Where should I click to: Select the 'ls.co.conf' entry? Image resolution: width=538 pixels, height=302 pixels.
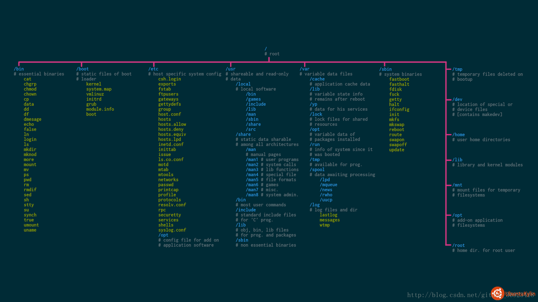[x=171, y=160]
